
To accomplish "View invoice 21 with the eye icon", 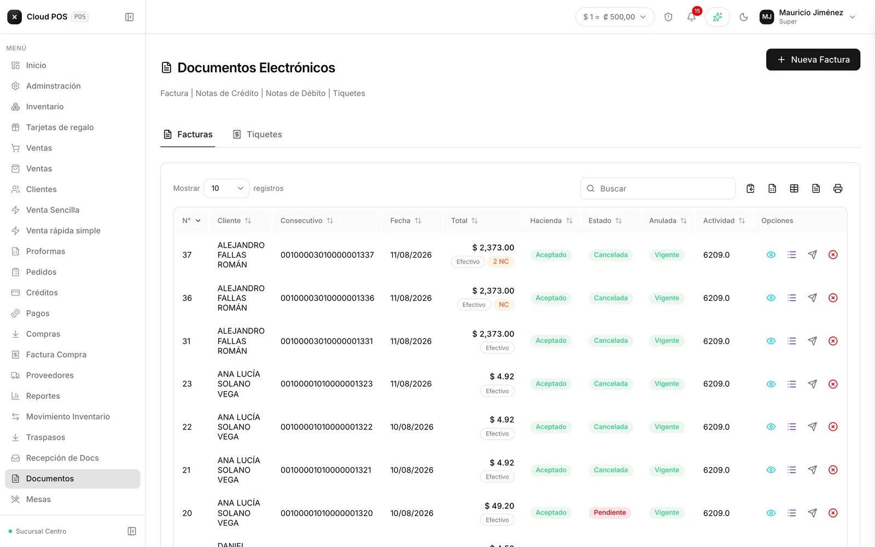I will click(771, 470).
